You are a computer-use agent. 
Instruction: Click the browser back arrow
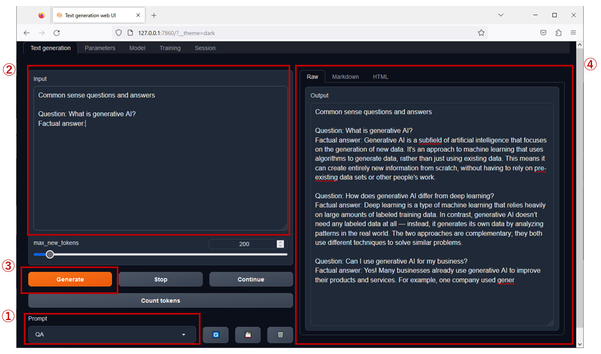coord(26,32)
